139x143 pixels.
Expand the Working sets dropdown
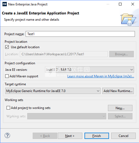pos(67,116)
